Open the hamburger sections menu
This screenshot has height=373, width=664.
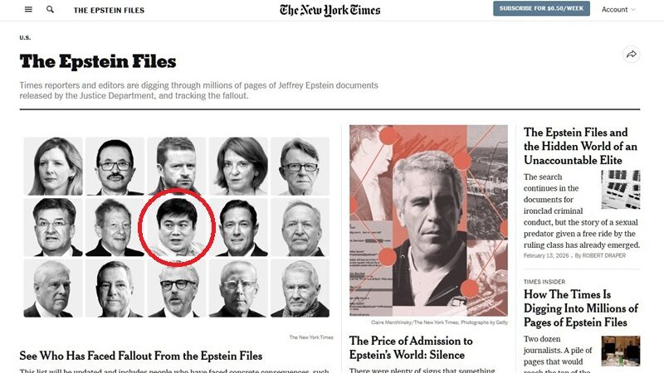tap(28, 9)
